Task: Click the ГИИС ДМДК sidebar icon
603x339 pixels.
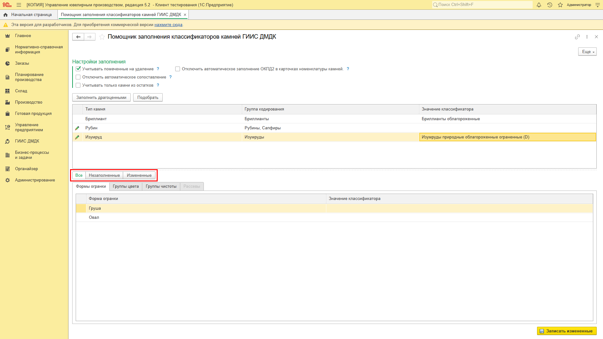Action: [8, 141]
